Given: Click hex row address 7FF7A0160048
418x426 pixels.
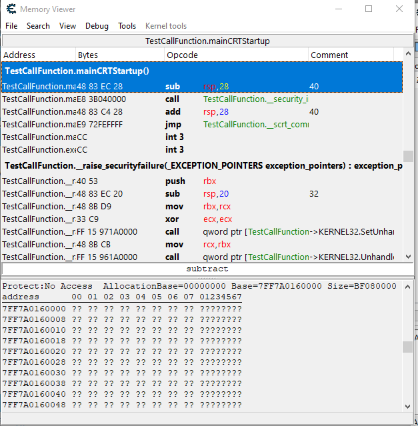Looking at the screenshot, I should 34,405.
